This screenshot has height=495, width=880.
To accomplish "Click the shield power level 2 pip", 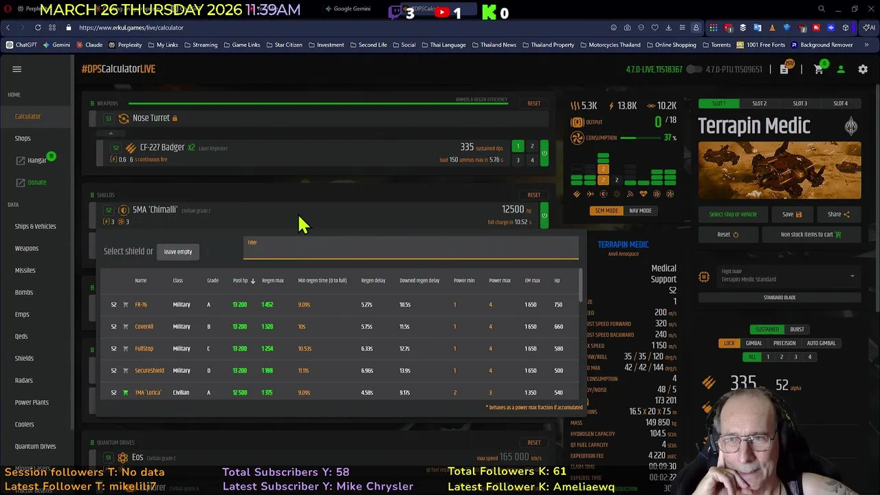I will [x=603, y=170].
